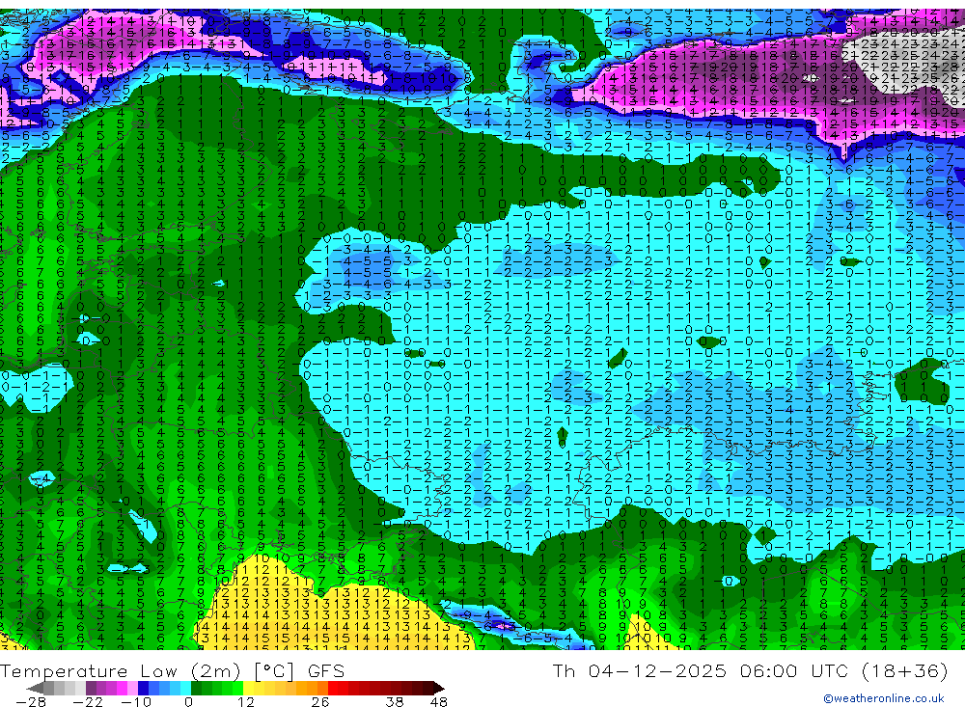Click the dark maroon right arrow tip of the color bar
The width and height of the screenshot is (965, 707).
click(x=438, y=689)
